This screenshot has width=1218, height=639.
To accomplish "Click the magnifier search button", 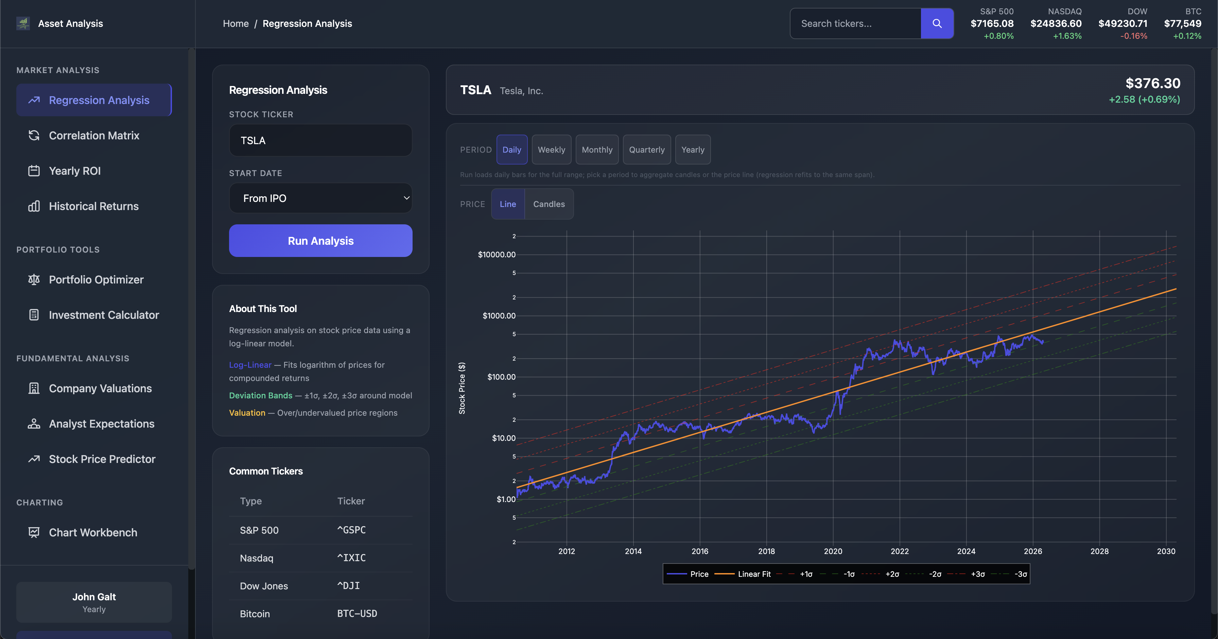I will click(x=937, y=23).
